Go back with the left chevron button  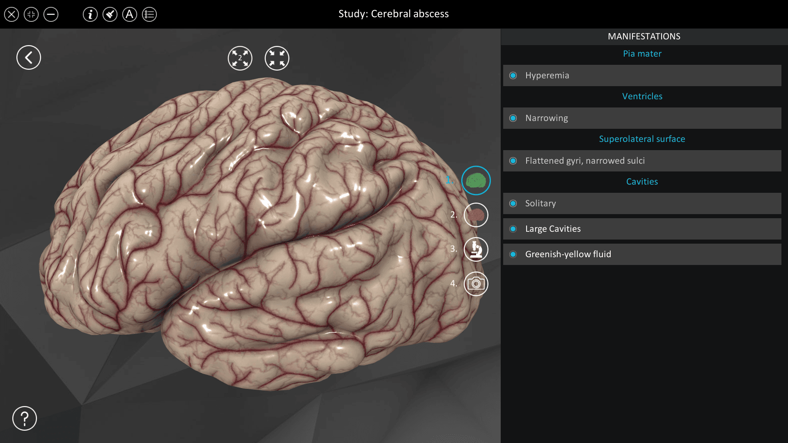(x=29, y=57)
